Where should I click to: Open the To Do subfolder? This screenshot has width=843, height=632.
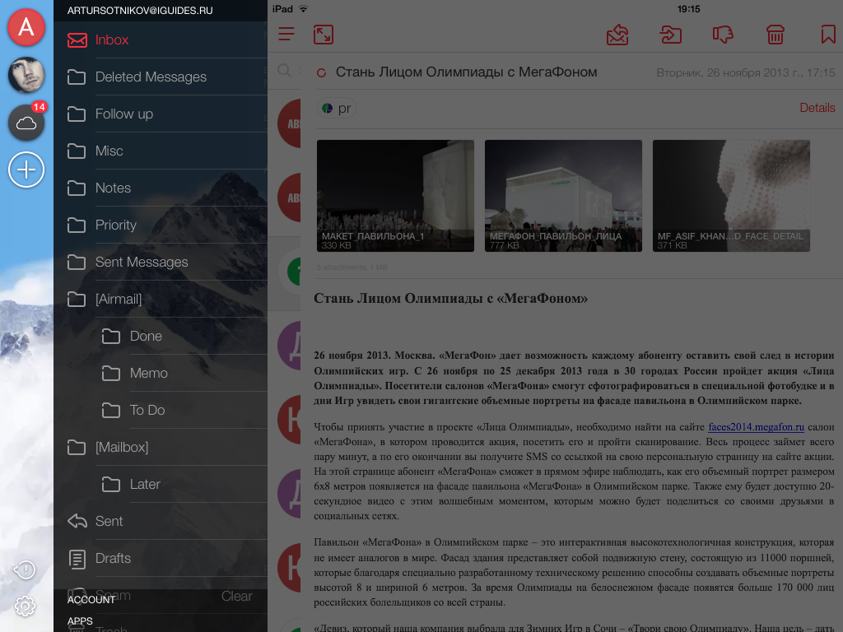[161, 411]
